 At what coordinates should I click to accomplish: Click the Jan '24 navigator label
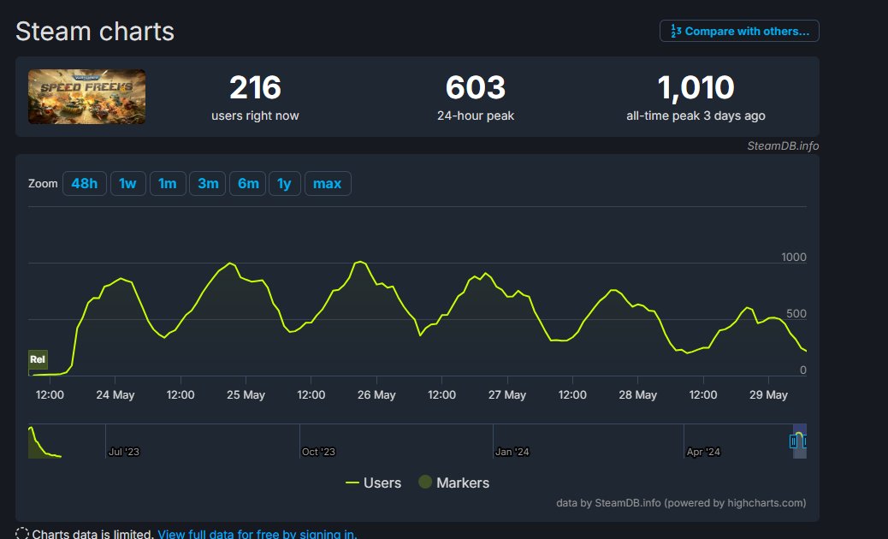512,452
